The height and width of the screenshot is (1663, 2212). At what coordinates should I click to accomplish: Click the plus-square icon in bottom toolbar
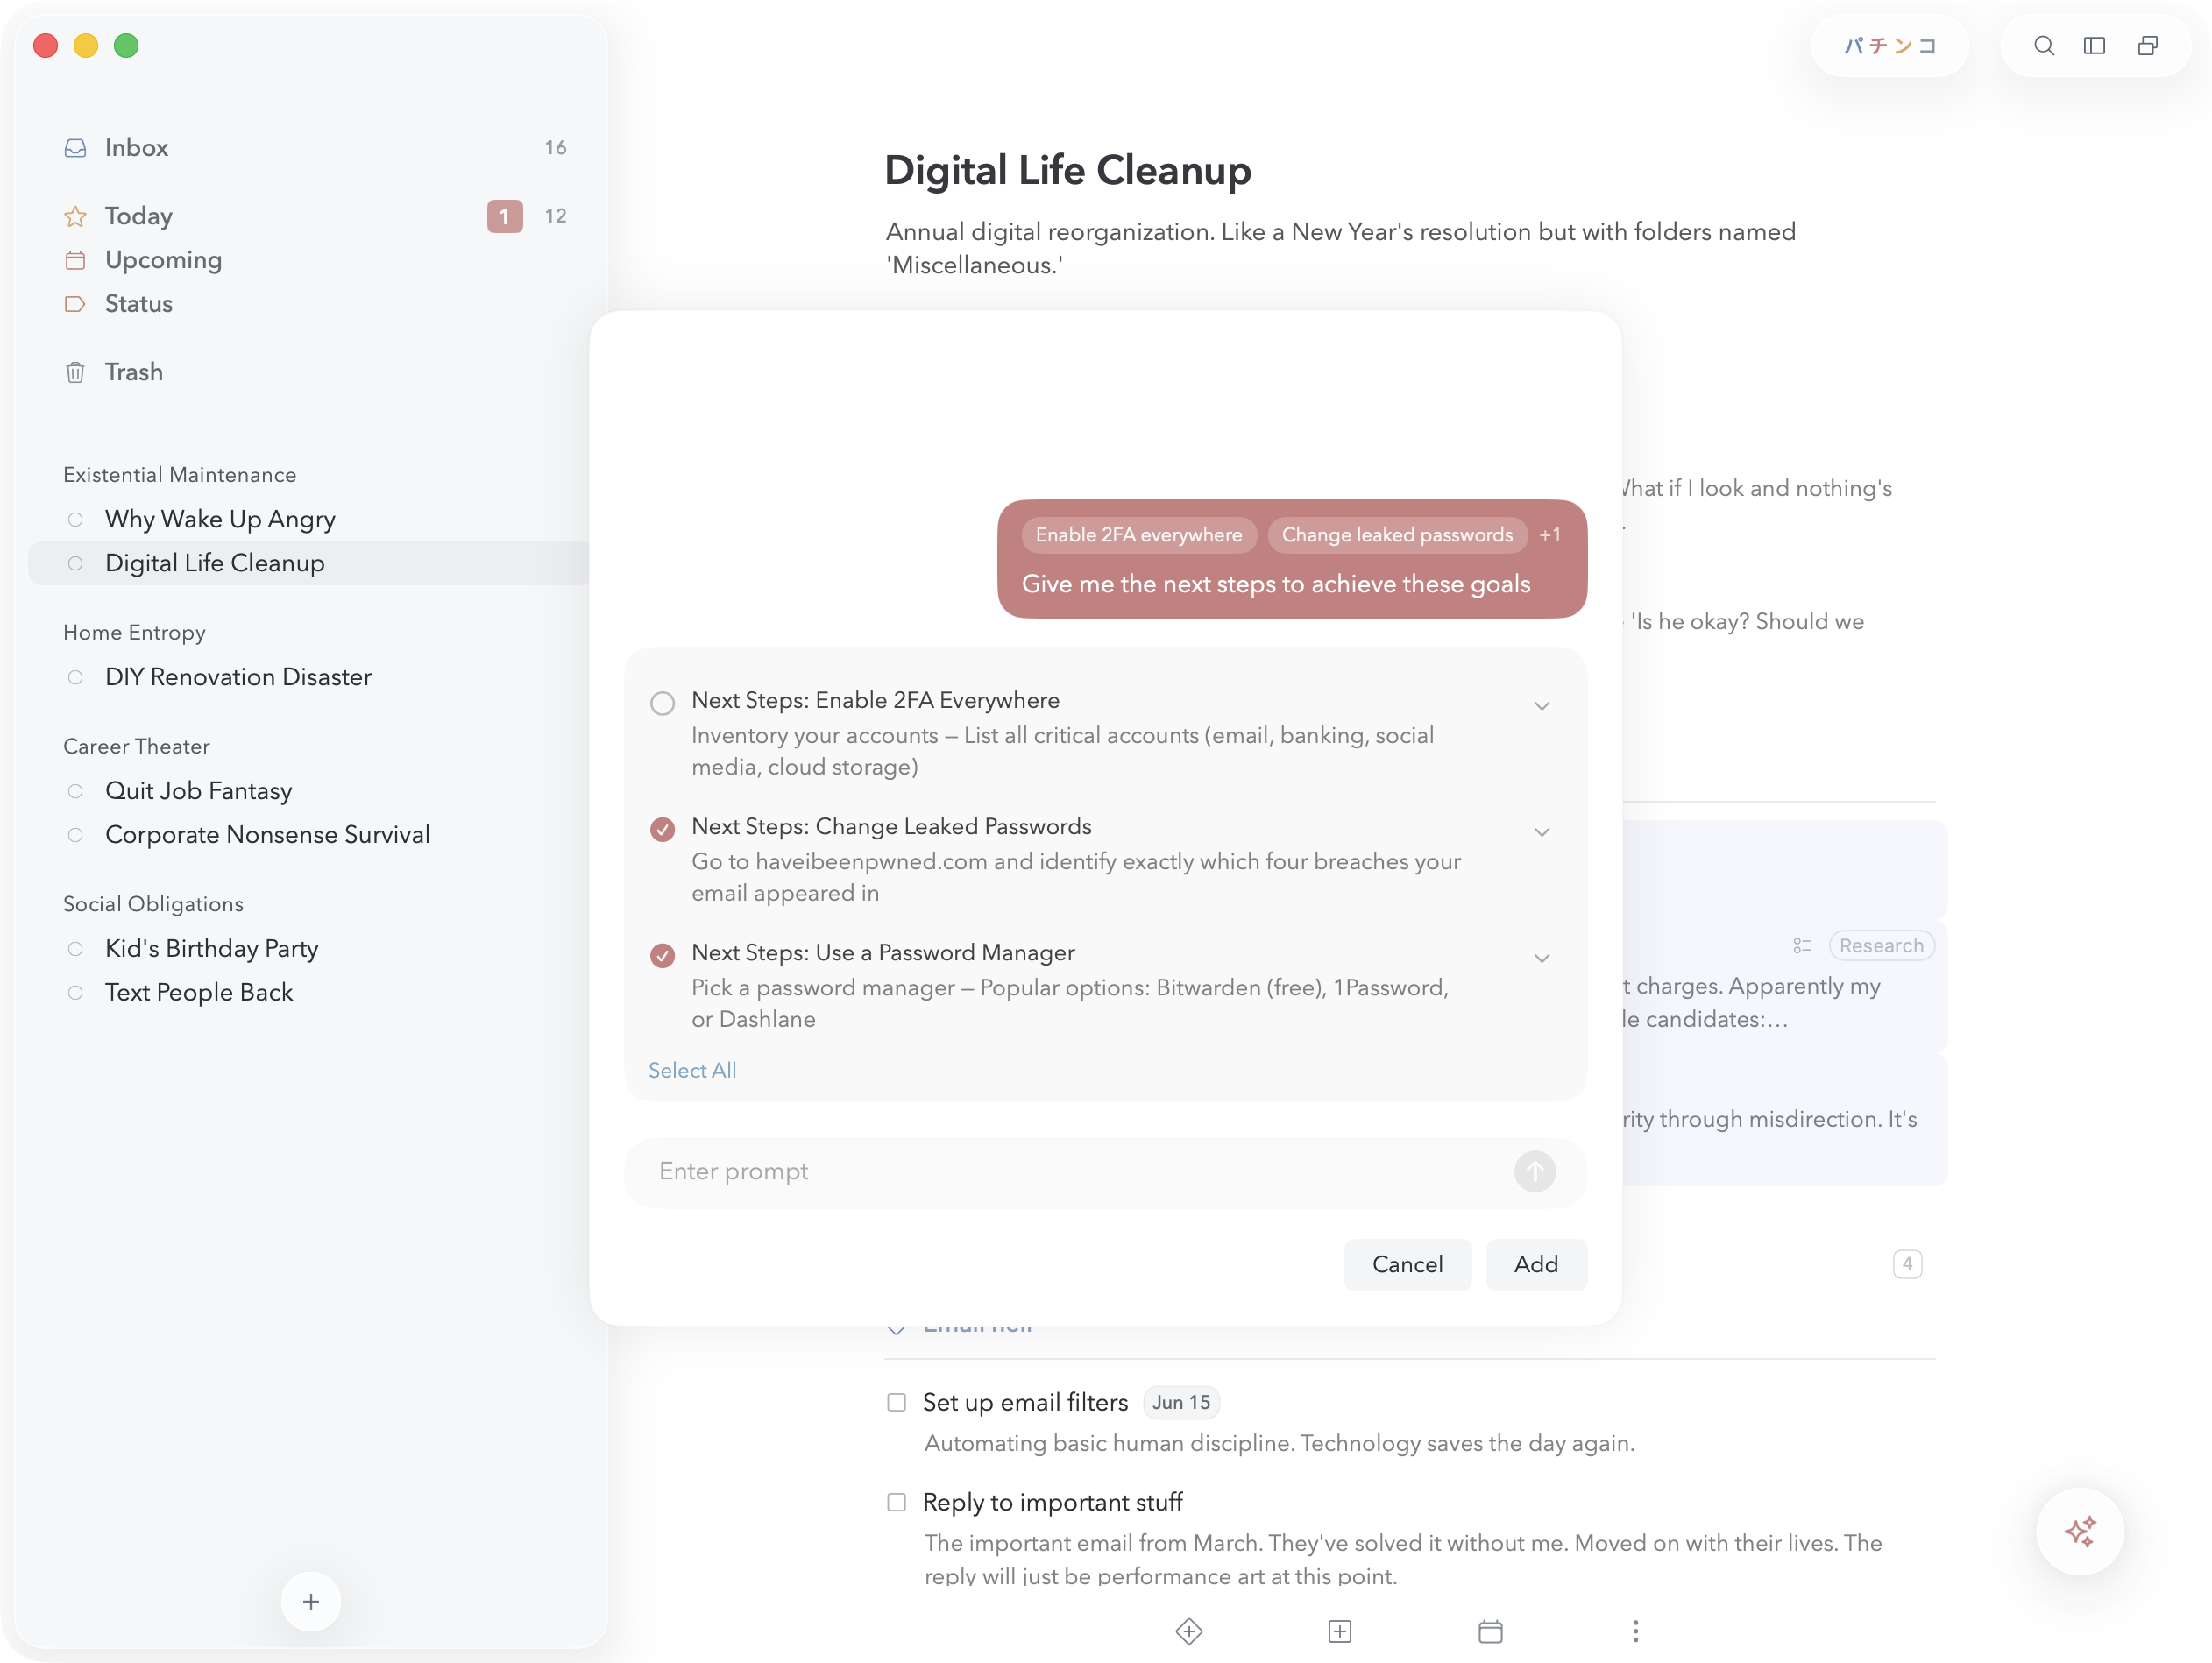pyautogui.click(x=1339, y=1631)
